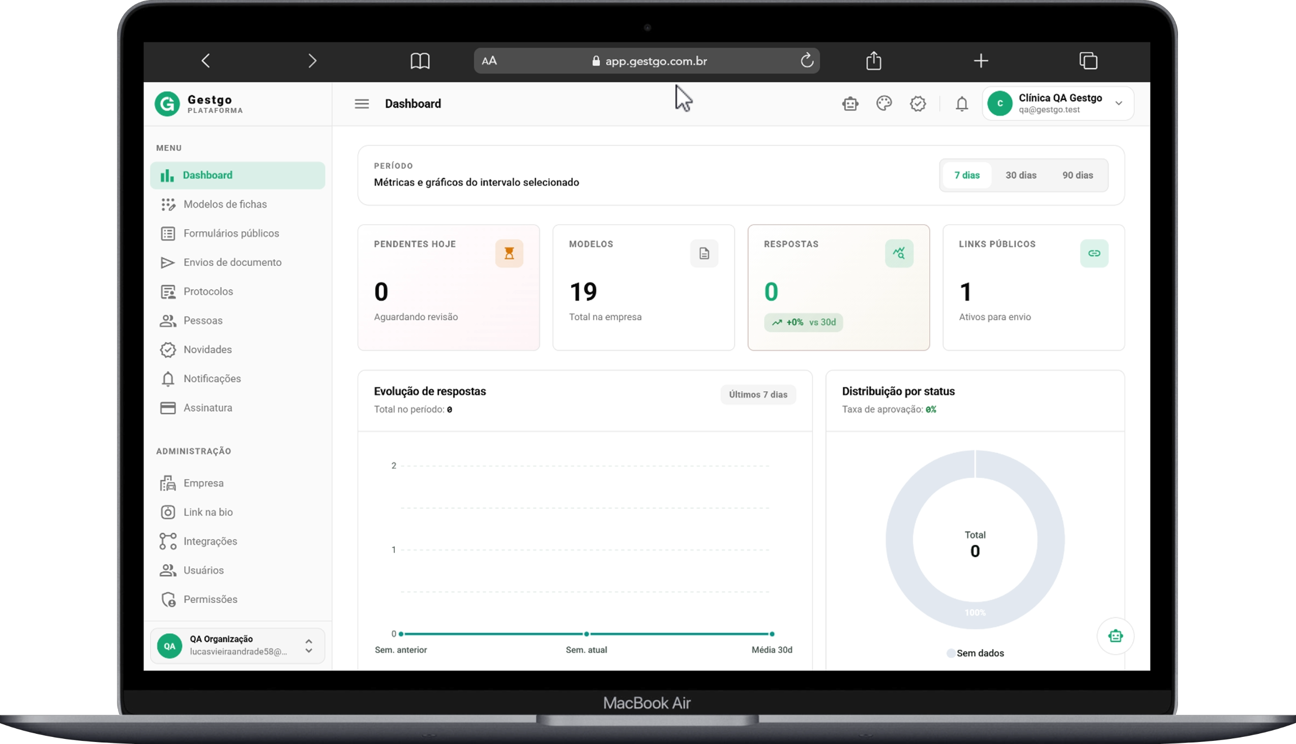Screen dimensions: 1296x744
Task: Click the Taxa de aprovação 0% value
Action: click(931, 410)
